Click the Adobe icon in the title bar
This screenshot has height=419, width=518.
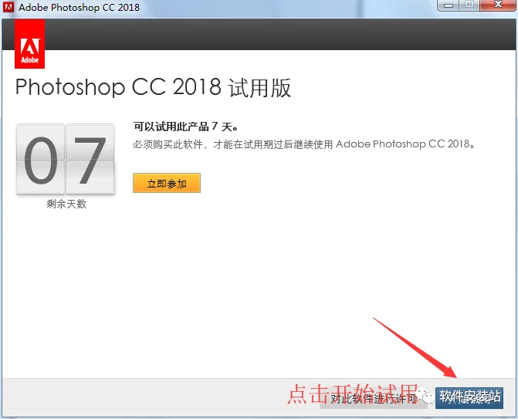click(x=8, y=7)
